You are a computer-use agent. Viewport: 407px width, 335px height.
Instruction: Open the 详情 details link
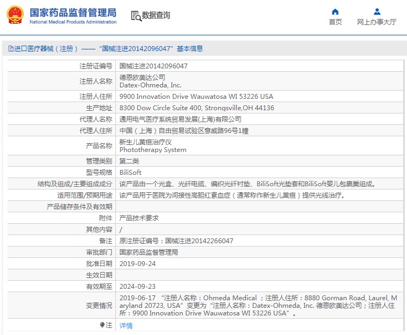tap(126, 325)
